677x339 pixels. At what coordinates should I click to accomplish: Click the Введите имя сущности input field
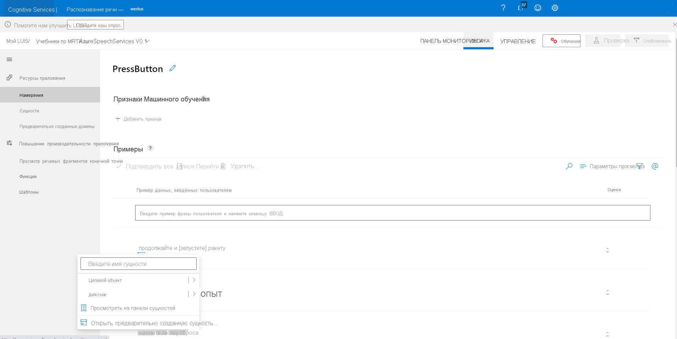click(x=138, y=263)
